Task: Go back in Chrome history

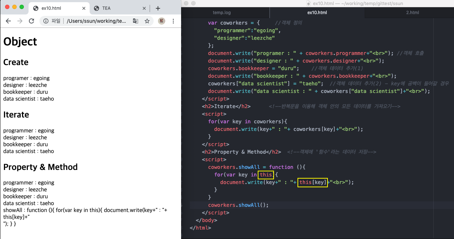Action: coord(8,21)
